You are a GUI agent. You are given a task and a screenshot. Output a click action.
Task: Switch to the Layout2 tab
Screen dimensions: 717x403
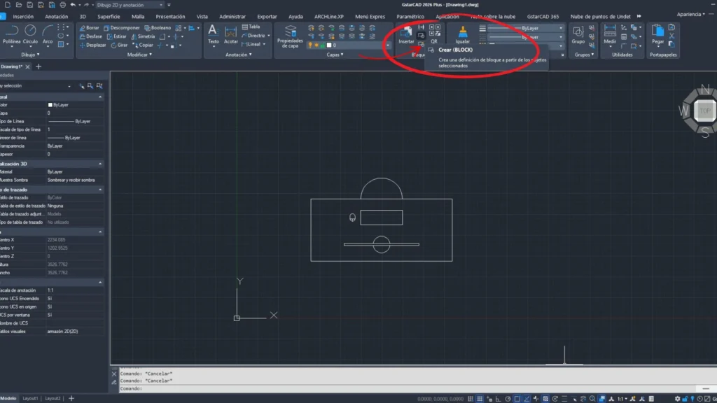(53, 398)
